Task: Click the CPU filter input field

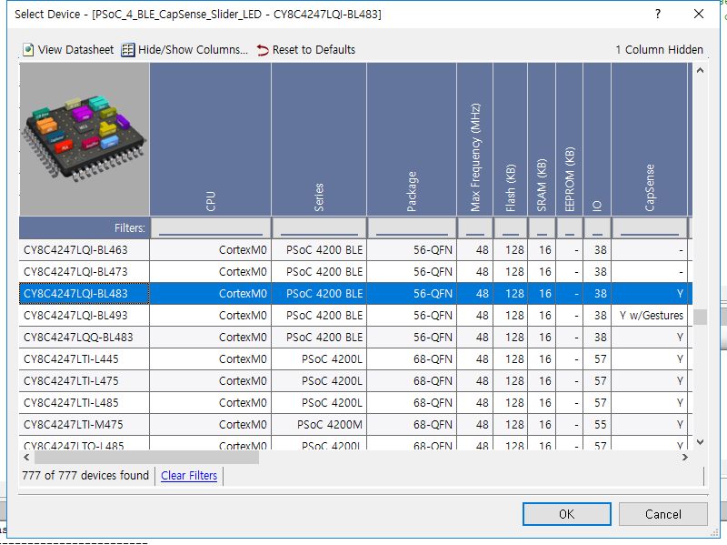Action: (211, 228)
